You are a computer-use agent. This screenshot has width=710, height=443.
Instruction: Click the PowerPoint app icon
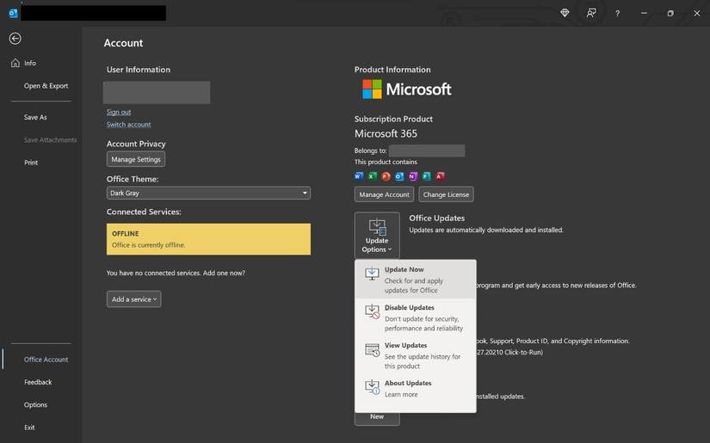tap(386, 176)
